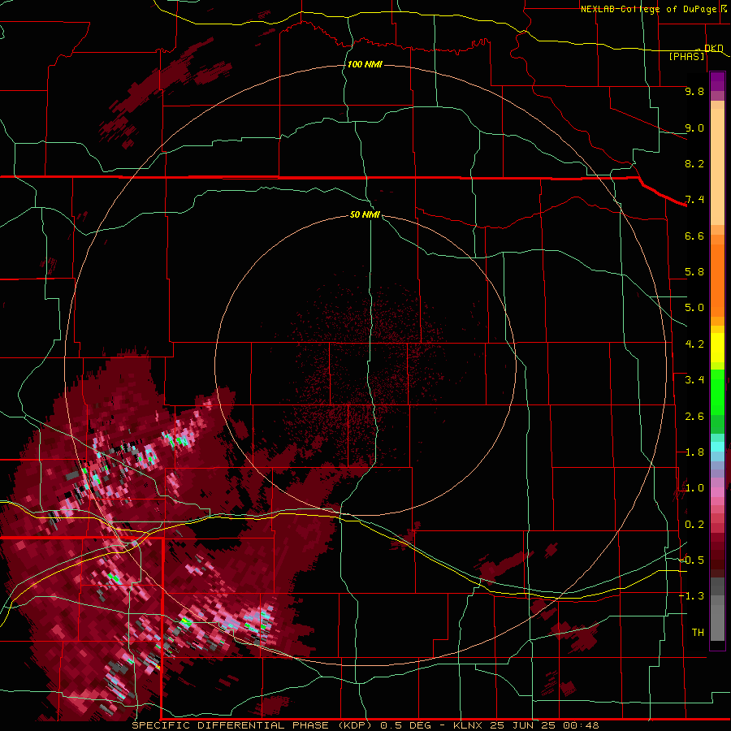
Task: Click the TH threshold label on the scale
Action: [698, 633]
